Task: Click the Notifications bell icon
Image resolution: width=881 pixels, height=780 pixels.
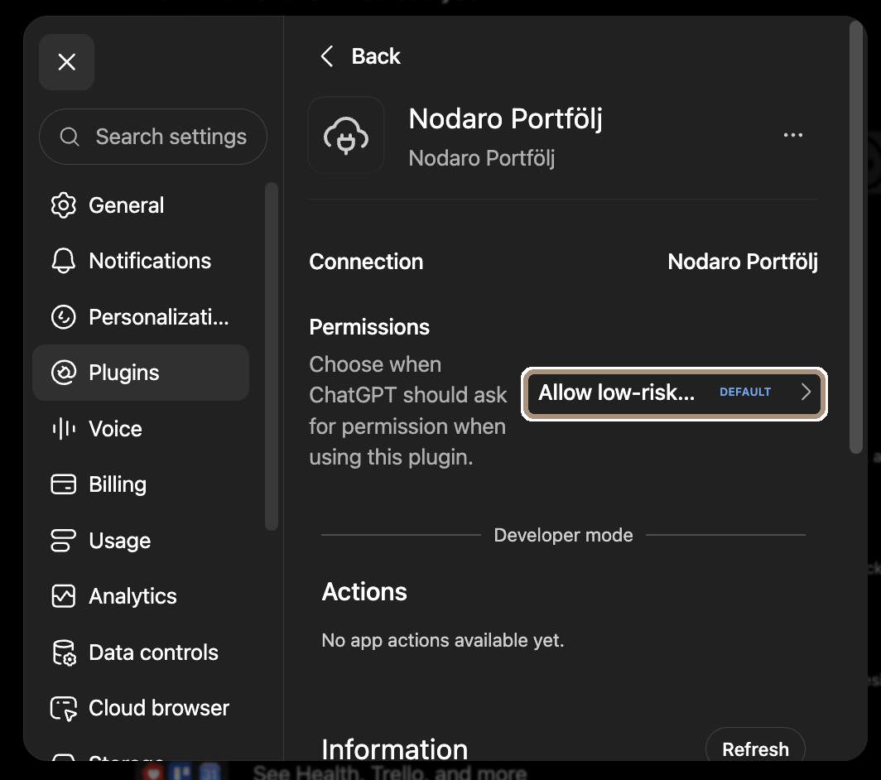Action: point(64,261)
